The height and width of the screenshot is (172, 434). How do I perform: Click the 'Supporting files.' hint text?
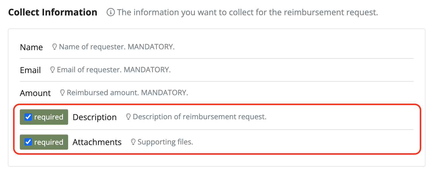click(x=165, y=142)
